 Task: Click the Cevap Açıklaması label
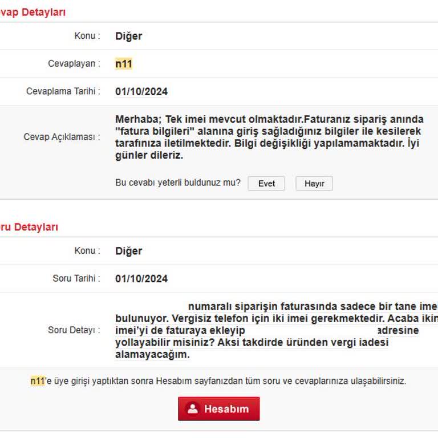point(62,137)
